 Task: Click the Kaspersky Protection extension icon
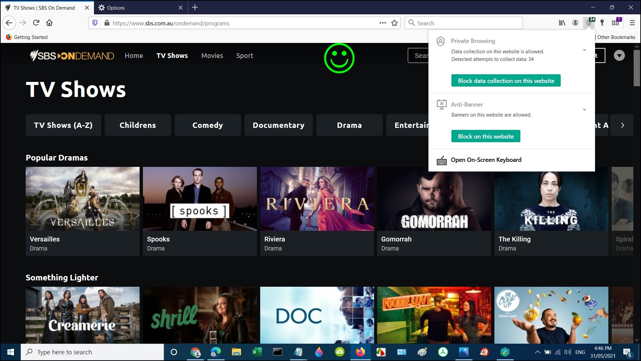tap(589, 23)
